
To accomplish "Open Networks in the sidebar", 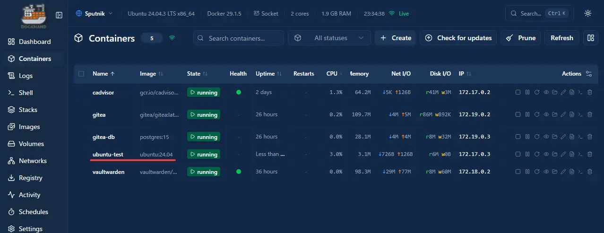I will pyautogui.click(x=34, y=161).
